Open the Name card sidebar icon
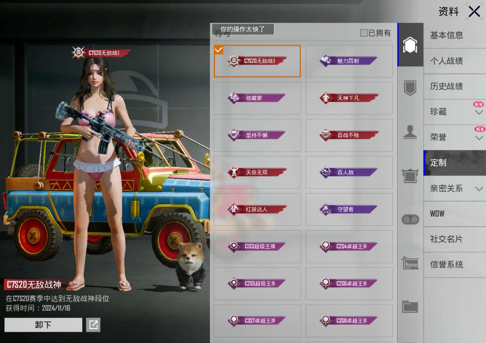The image size is (486, 343). click(410, 264)
